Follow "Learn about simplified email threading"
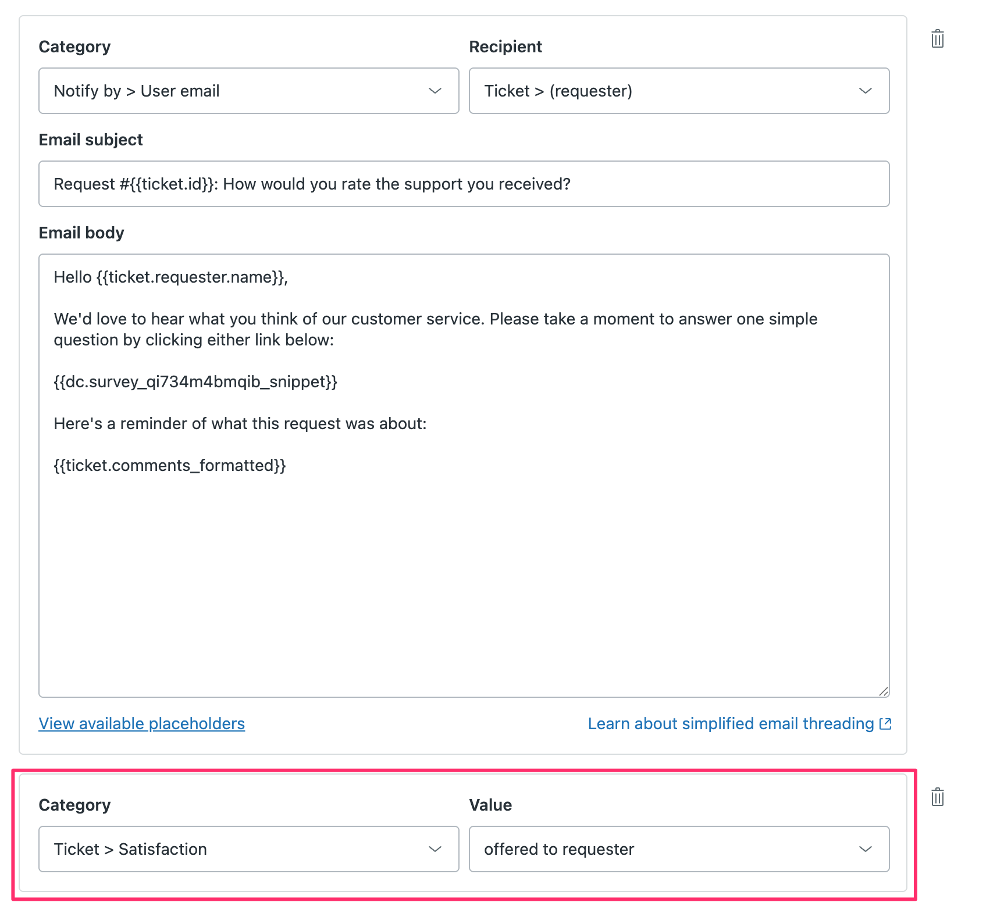Viewport: 1004px width, 906px height. pyautogui.click(x=732, y=723)
